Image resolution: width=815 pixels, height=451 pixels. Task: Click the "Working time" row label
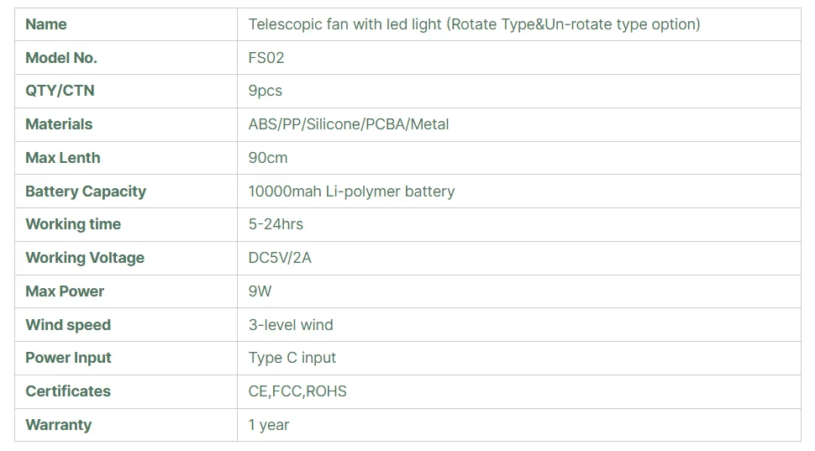(73, 224)
